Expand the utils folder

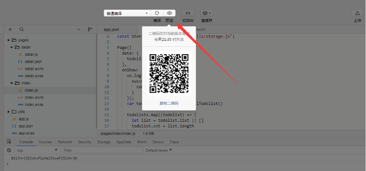(9, 112)
